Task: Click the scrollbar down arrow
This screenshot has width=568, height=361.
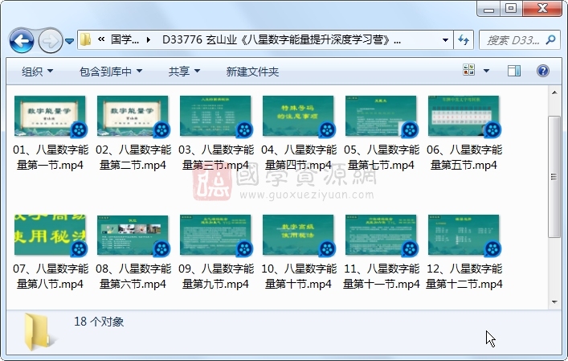Action: (554, 302)
